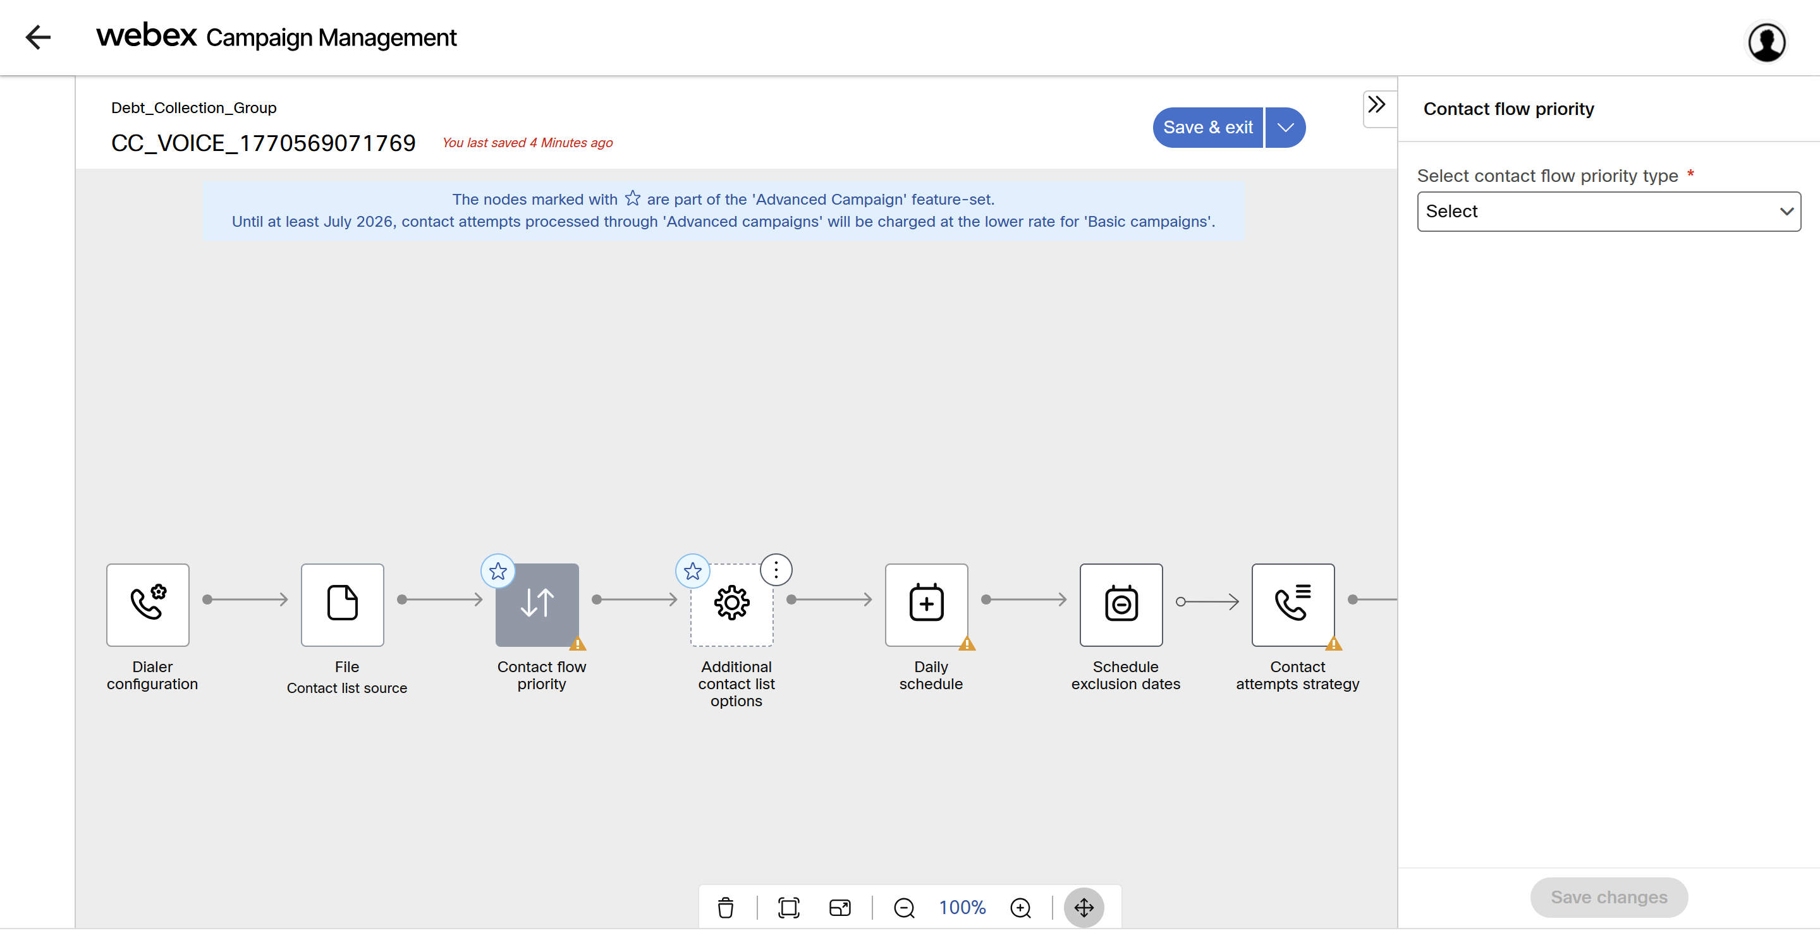Image resolution: width=1820 pixels, height=933 pixels.
Task: Click the trash delete icon in toolbar
Action: point(726,907)
